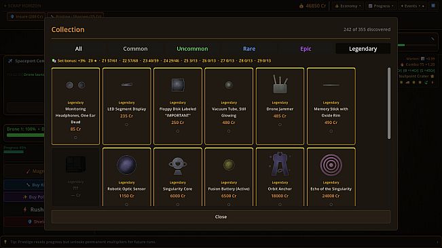
Task: Switch to the Rare tab
Action: pos(249,49)
